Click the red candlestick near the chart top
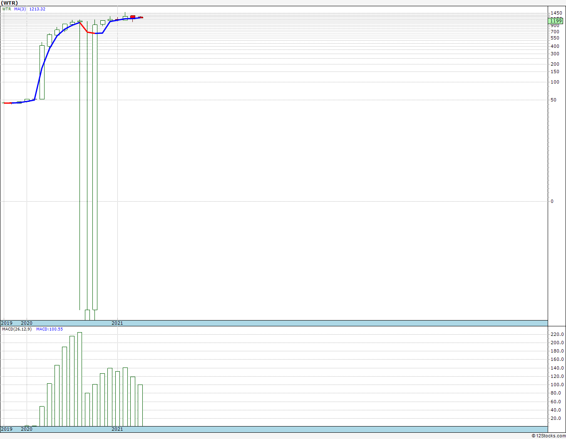Viewport: 566px width, 439px height. click(x=133, y=17)
